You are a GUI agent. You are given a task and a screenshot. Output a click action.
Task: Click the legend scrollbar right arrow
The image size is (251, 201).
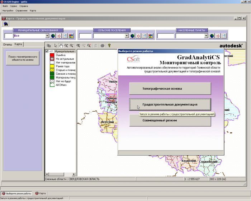pos(74,174)
